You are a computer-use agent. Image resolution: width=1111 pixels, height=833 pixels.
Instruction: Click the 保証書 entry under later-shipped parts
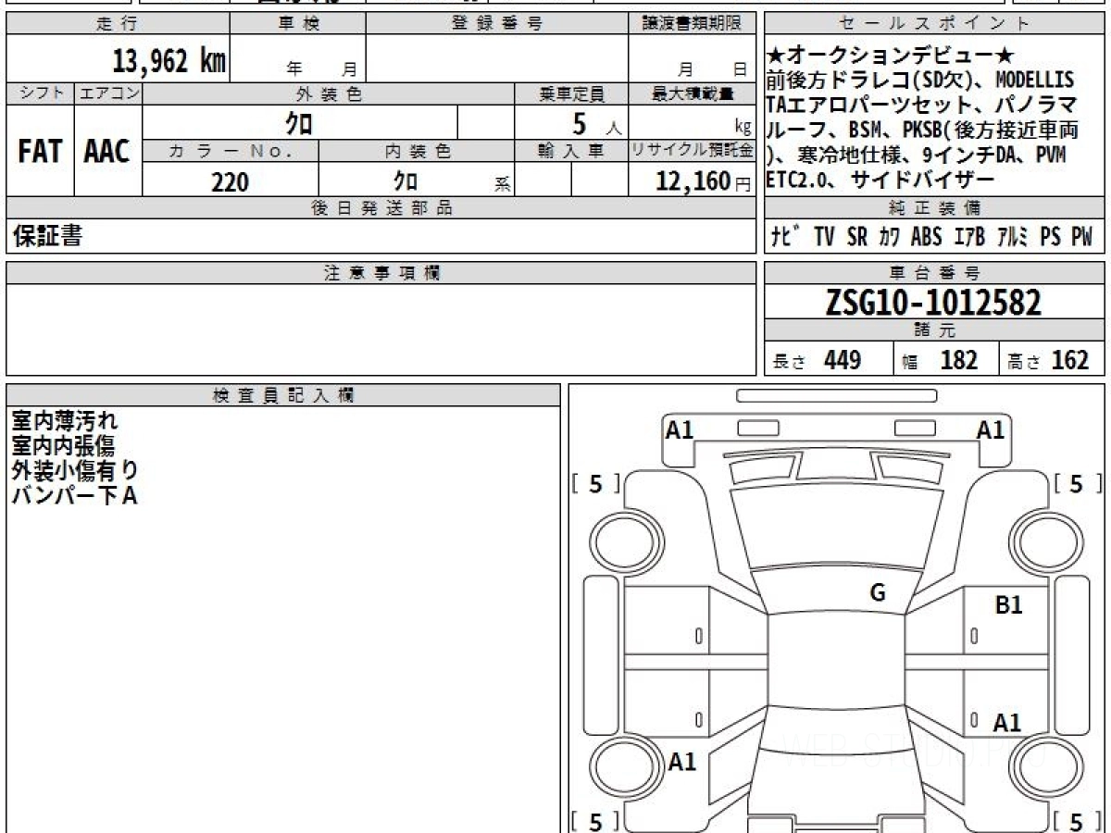pos(47,237)
